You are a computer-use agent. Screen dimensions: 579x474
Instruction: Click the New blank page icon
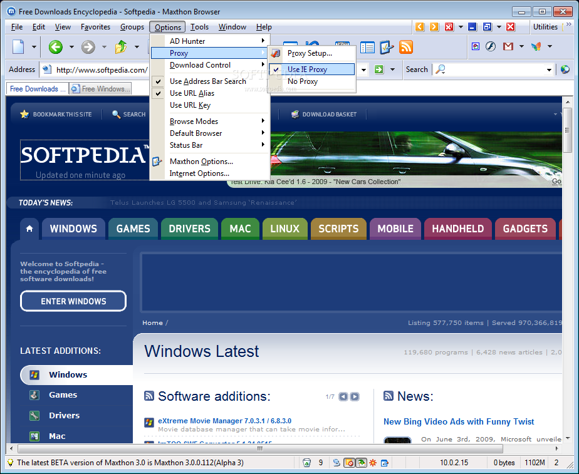[18, 47]
